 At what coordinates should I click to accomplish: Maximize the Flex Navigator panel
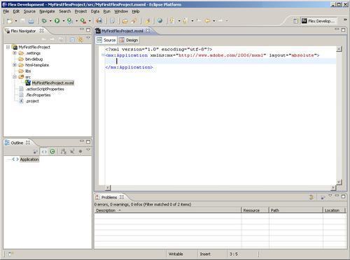(88, 30)
